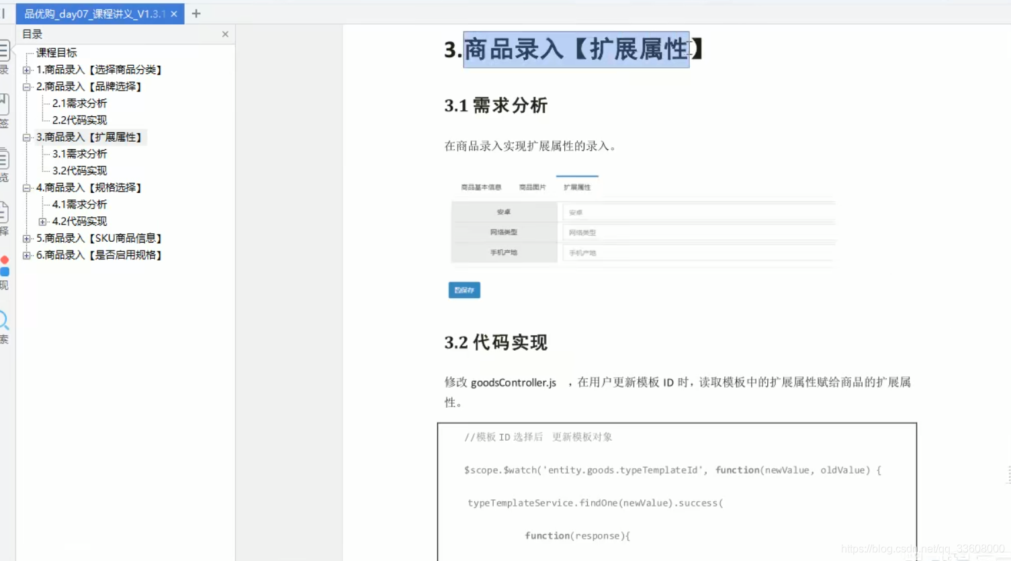The height and width of the screenshot is (561, 1011).
Task: Click the 3.1 需求分析 document heading
Action: tap(496, 105)
